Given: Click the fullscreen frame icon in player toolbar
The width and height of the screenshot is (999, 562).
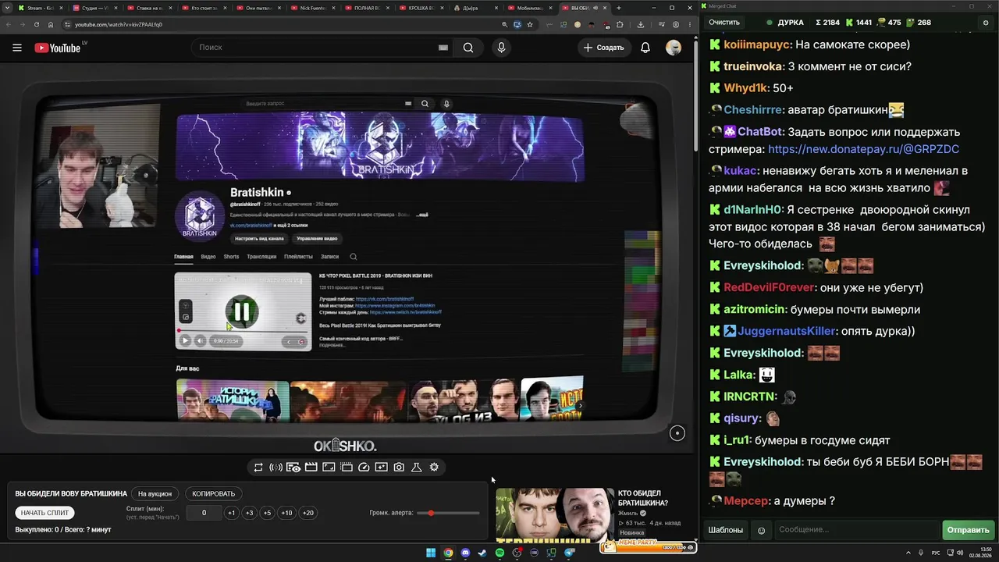Looking at the screenshot, I should click(329, 468).
